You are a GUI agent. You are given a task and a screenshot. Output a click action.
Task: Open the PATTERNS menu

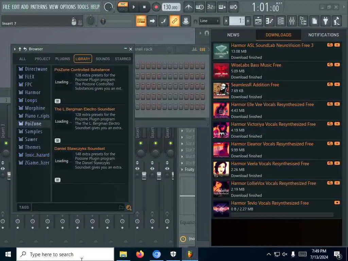[x=39, y=7]
